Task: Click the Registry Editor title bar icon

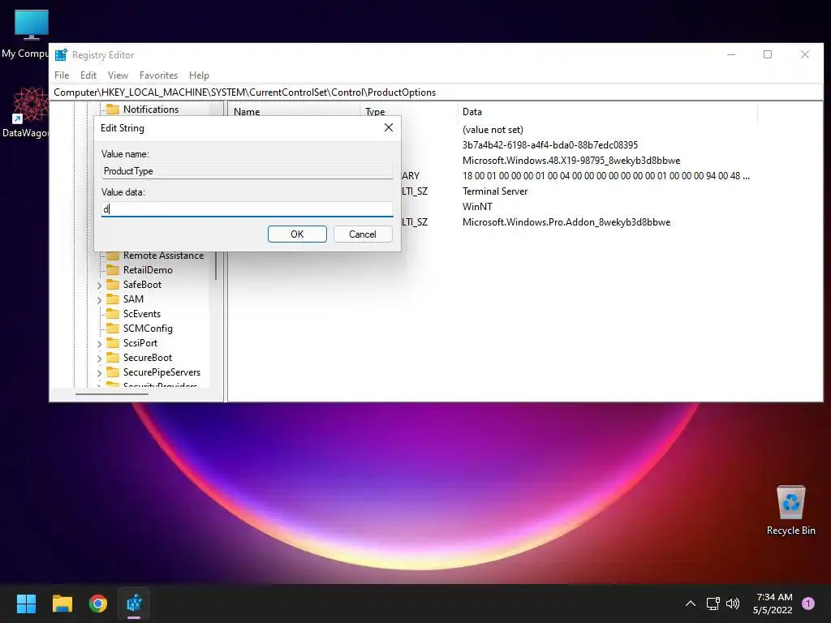Action: (62, 55)
